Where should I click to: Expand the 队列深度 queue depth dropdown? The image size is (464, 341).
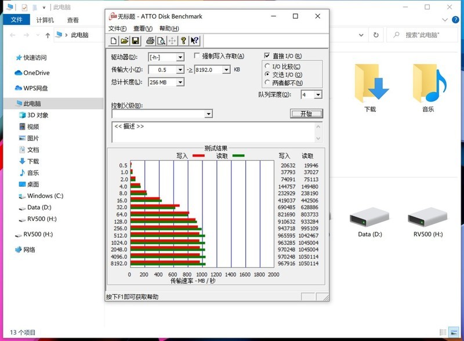pos(318,95)
